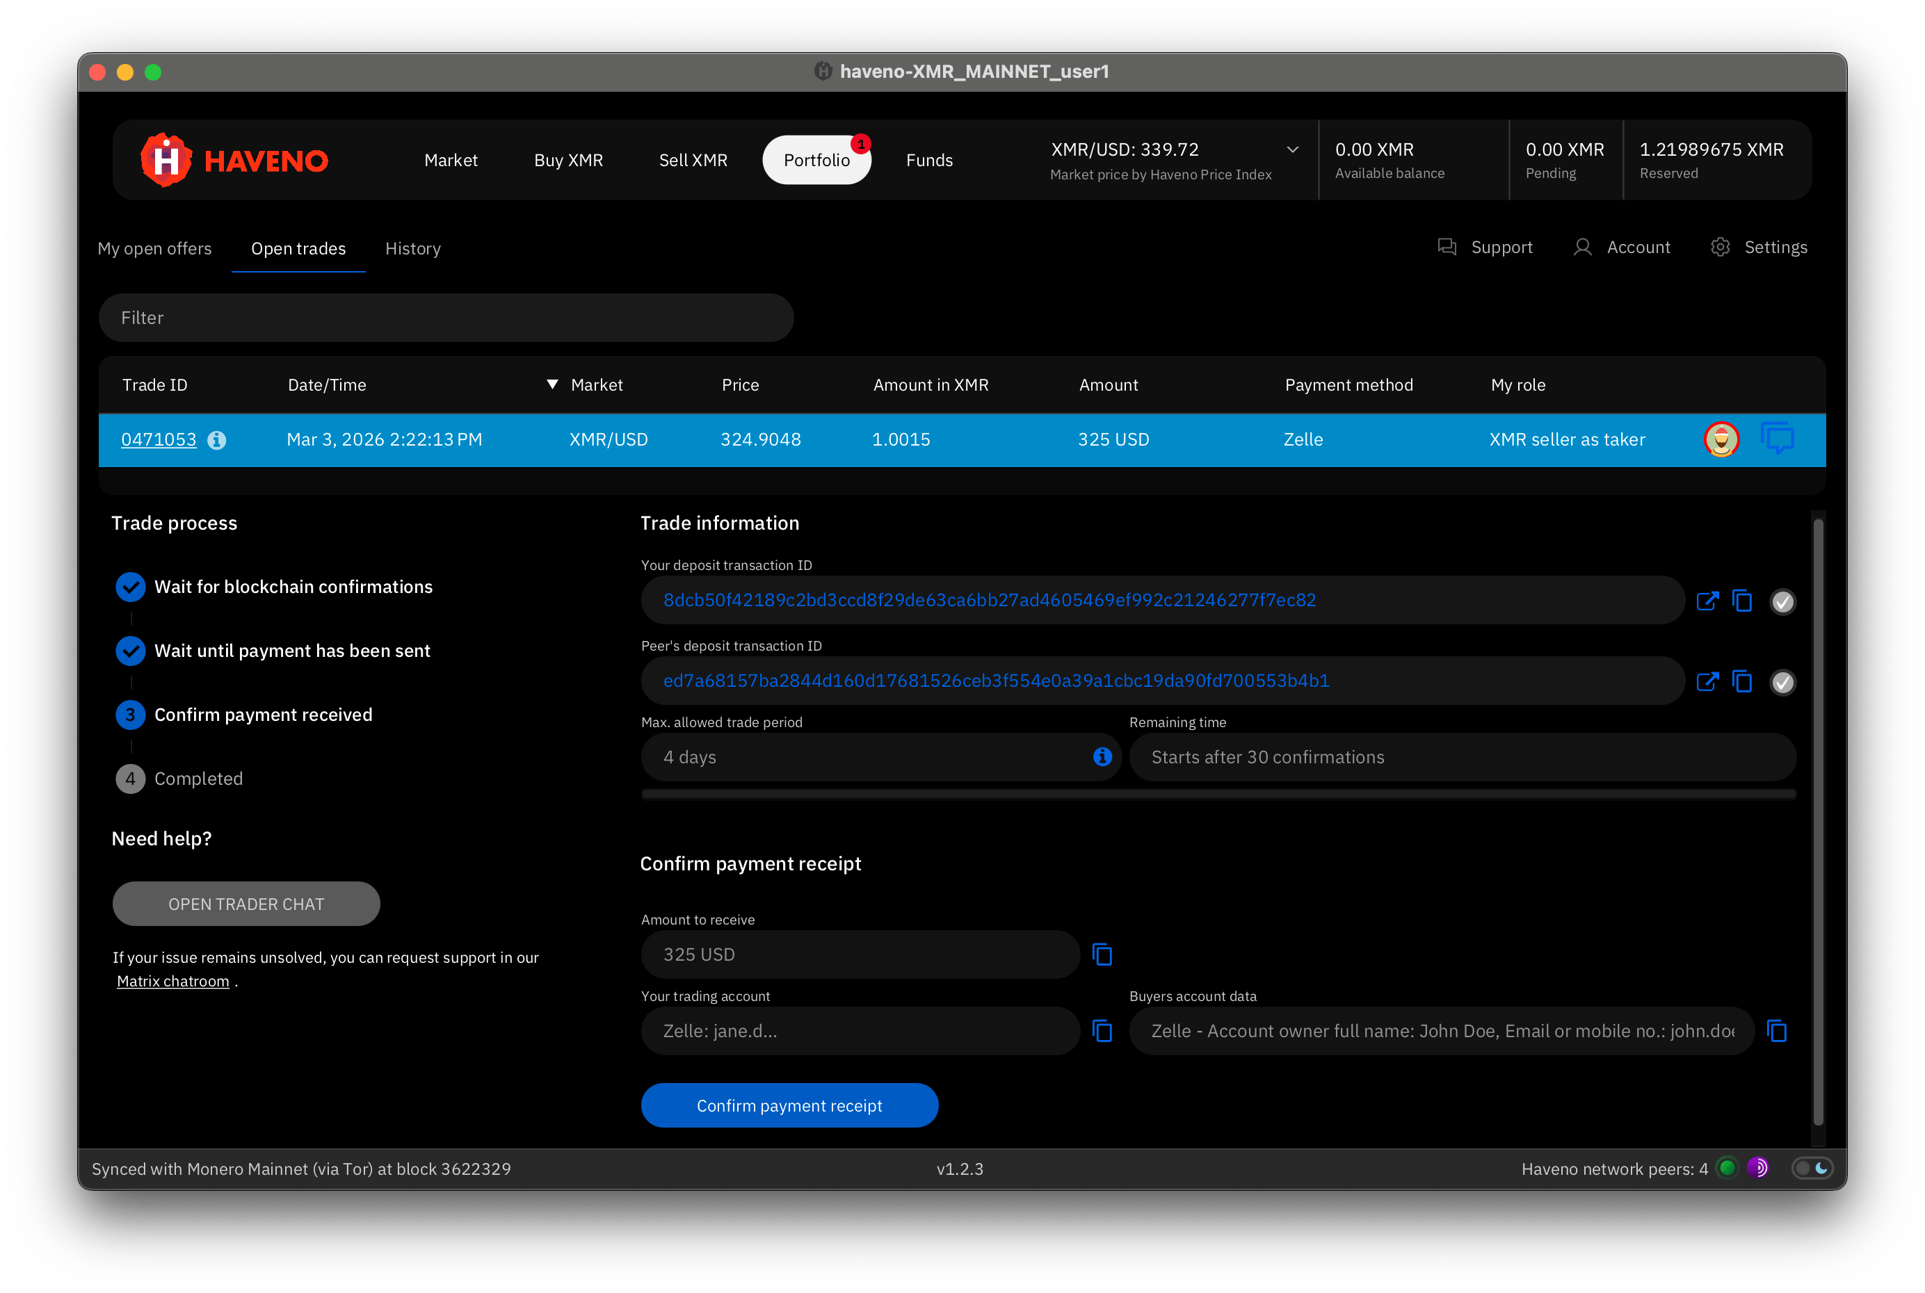Screen dimensions: 1925x1293
Task: Open the trader chat bubble icon on trade row
Action: coord(1778,439)
